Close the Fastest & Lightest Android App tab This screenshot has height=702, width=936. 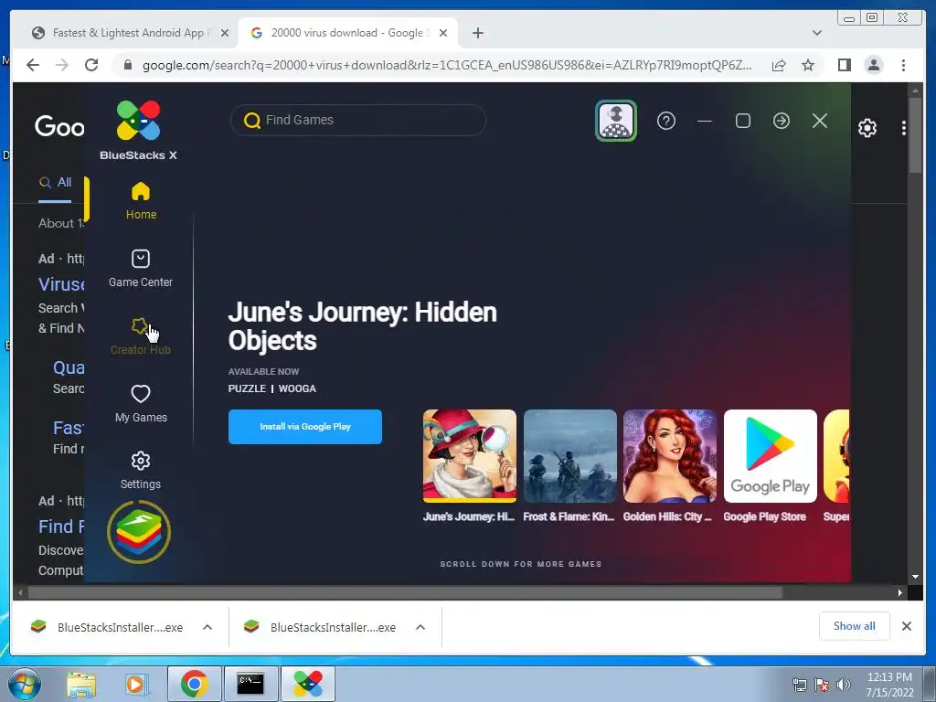coord(225,34)
